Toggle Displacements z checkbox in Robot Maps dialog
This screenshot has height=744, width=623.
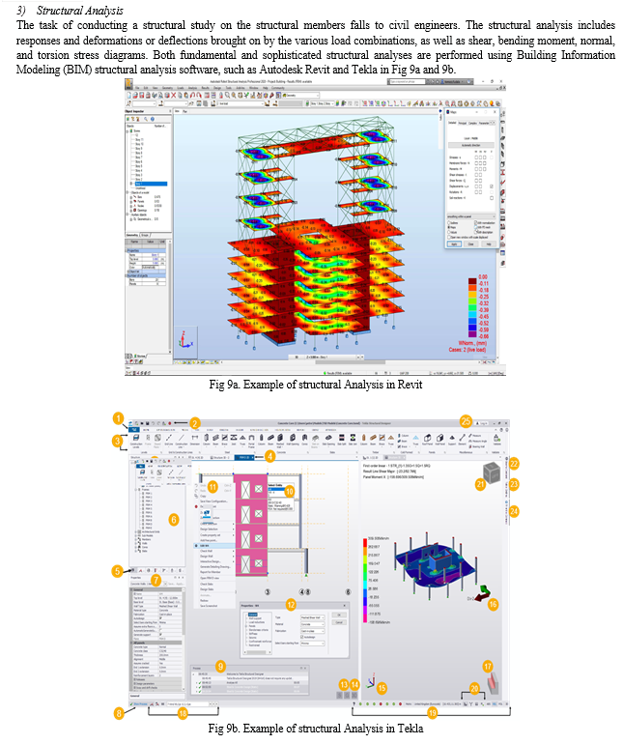pos(492,186)
